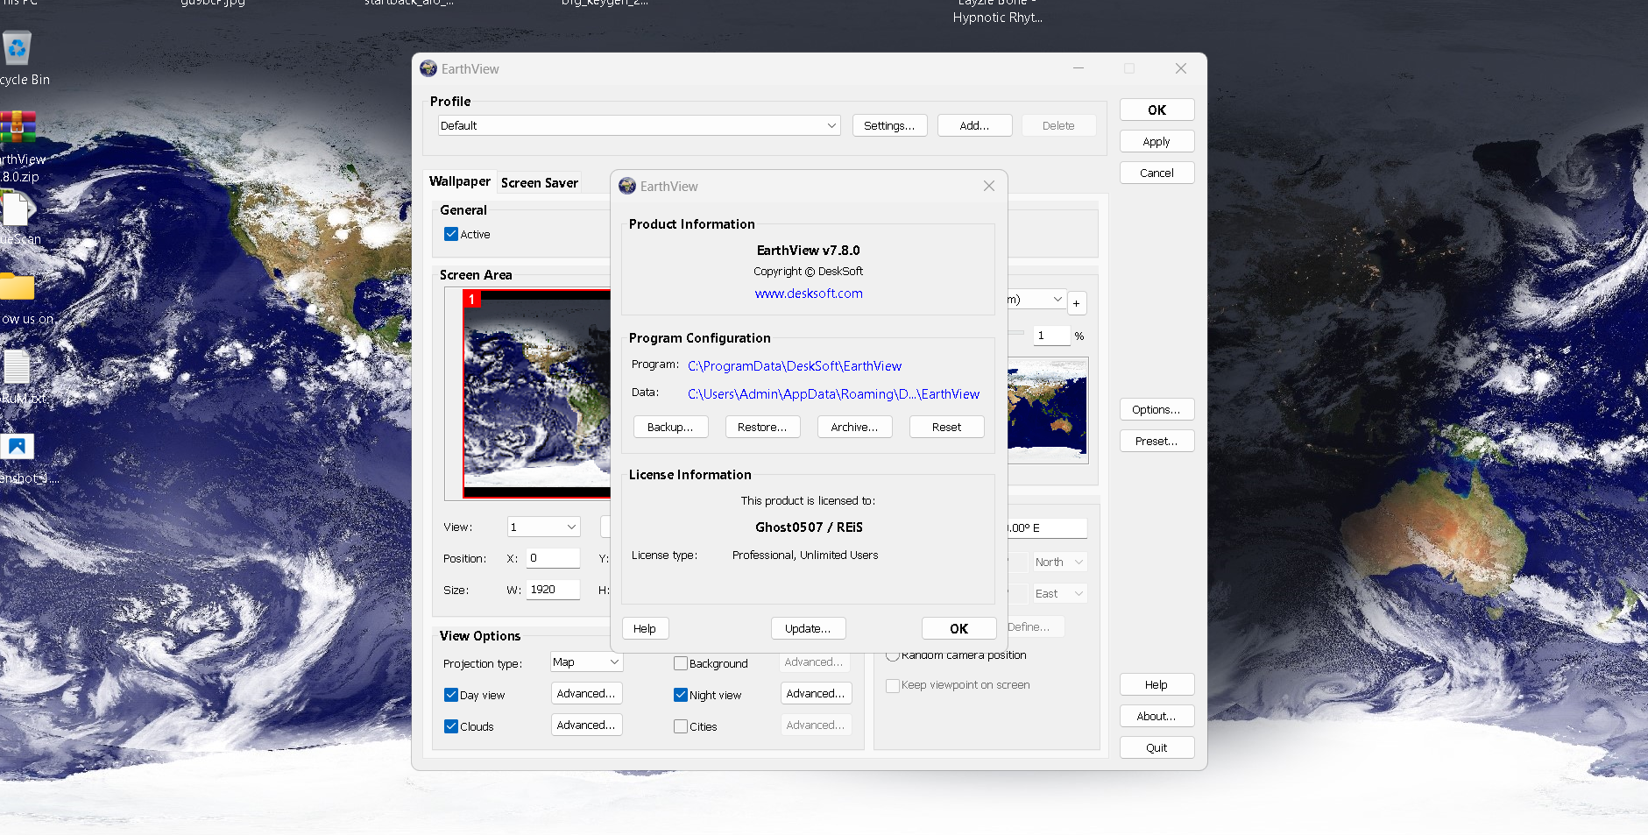The height and width of the screenshot is (835, 1648).
Task: Click the Restore... button
Action: click(762, 427)
